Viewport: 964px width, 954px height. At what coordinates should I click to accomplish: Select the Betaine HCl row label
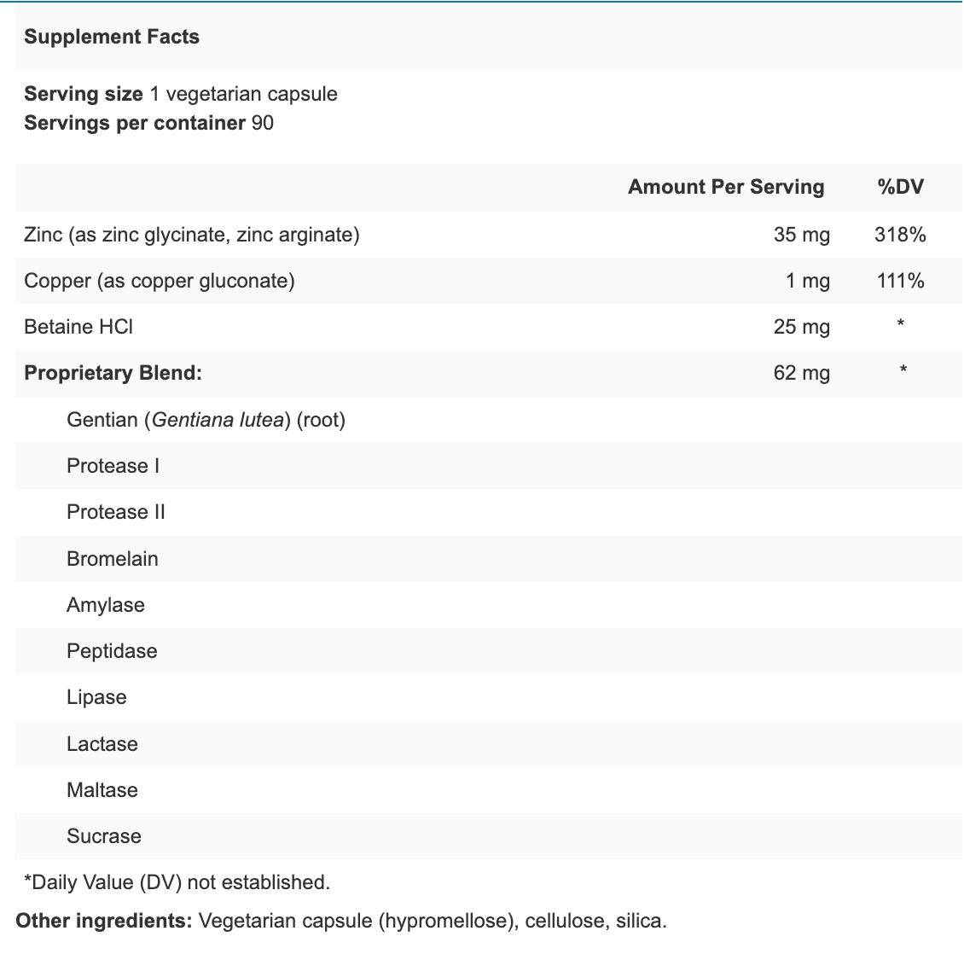tap(78, 327)
